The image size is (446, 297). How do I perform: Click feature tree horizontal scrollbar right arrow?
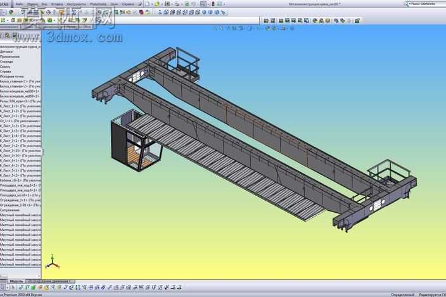(39, 276)
